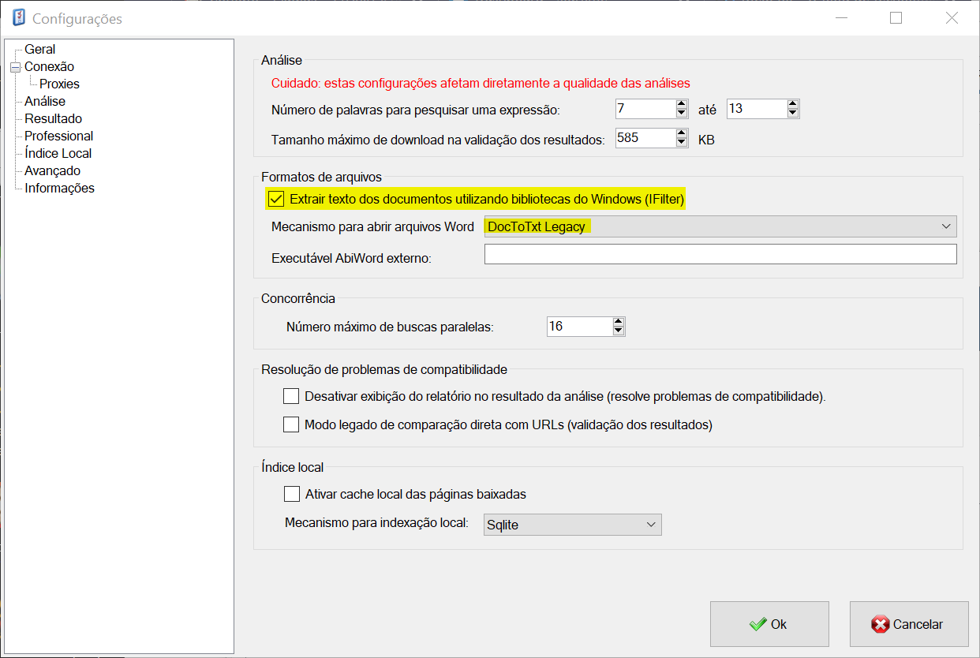The height and width of the screenshot is (658, 980).
Task: Click the Cancelar button to discard changes
Action: (x=908, y=623)
